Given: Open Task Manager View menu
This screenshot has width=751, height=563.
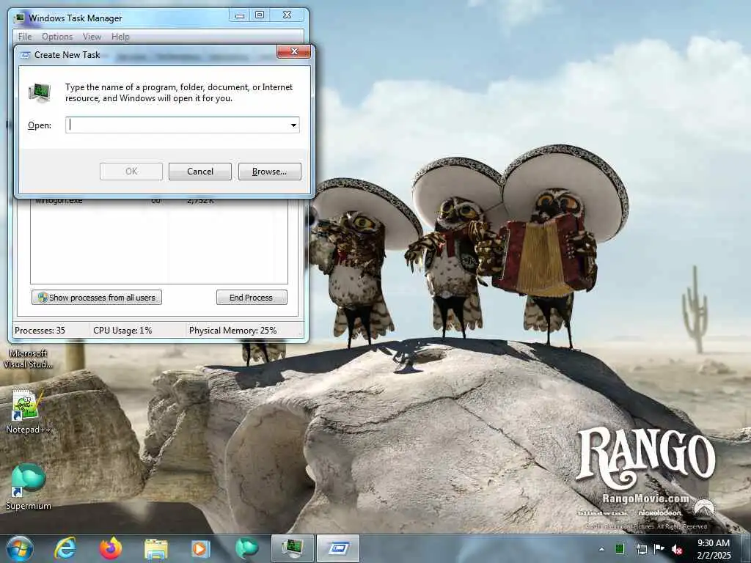Looking at the screenshot, I should point(92,37).
